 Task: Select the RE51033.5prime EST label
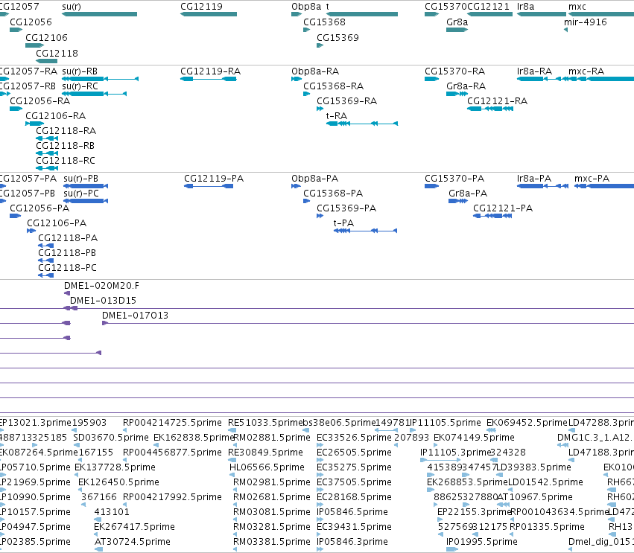264,423
